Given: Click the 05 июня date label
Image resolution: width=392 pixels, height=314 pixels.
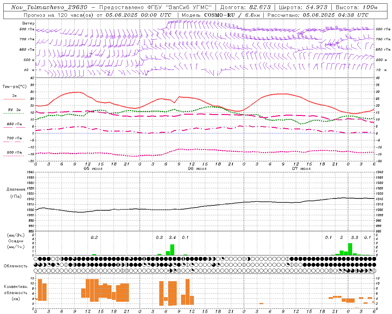Looking at the screenshot, I should (x=93, y=169).
